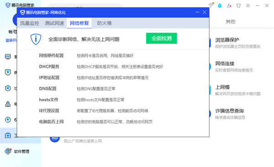Select the 网络修复 tab
This screenshot has width=274, height=167.
click(79, 23)
